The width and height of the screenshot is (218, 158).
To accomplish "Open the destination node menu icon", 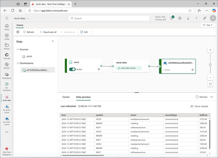I will [x=193, y=70].
